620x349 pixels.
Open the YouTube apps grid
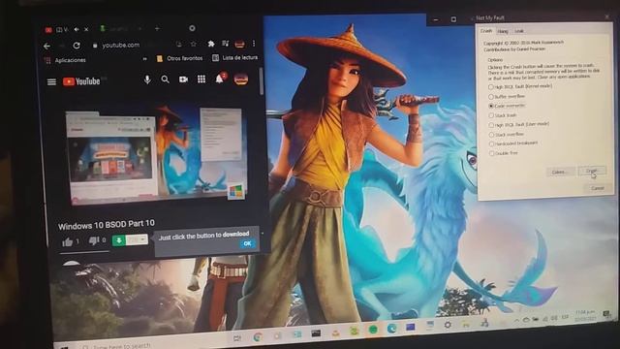pyautogui.click(x=201, y=79)
